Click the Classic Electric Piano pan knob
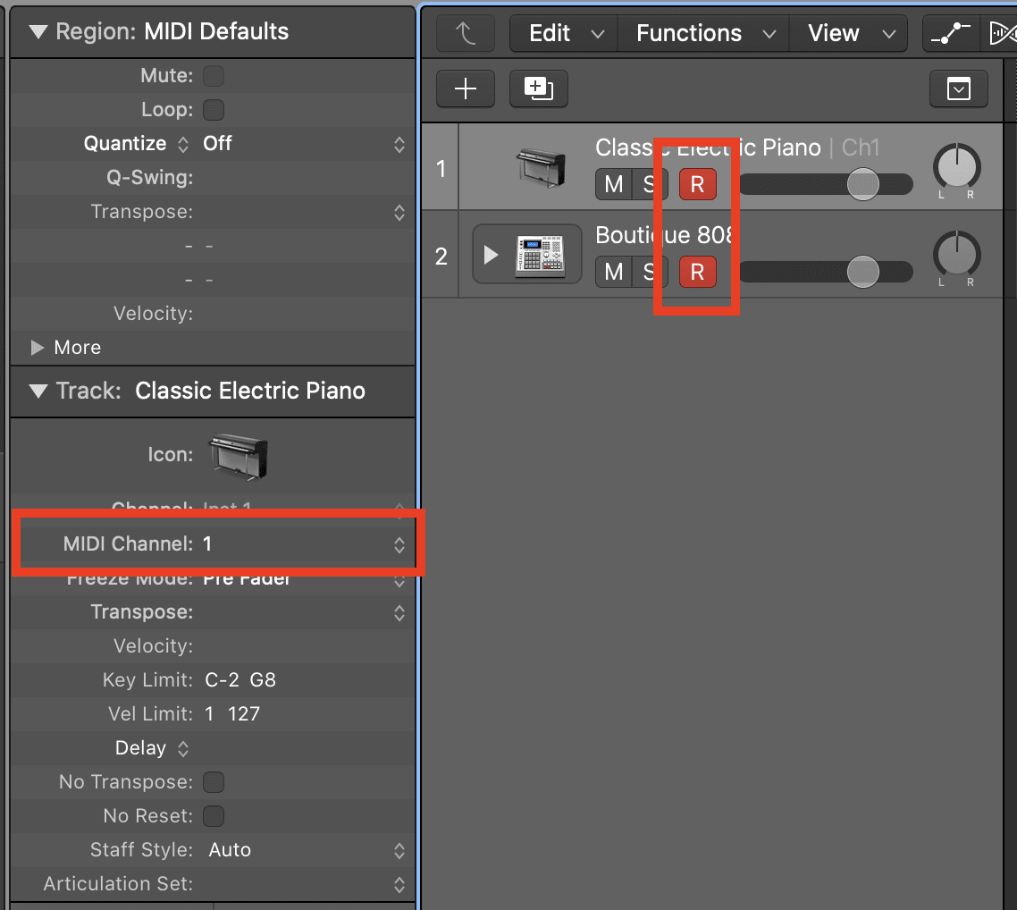 pyautogui.click(x=957, y=166)
